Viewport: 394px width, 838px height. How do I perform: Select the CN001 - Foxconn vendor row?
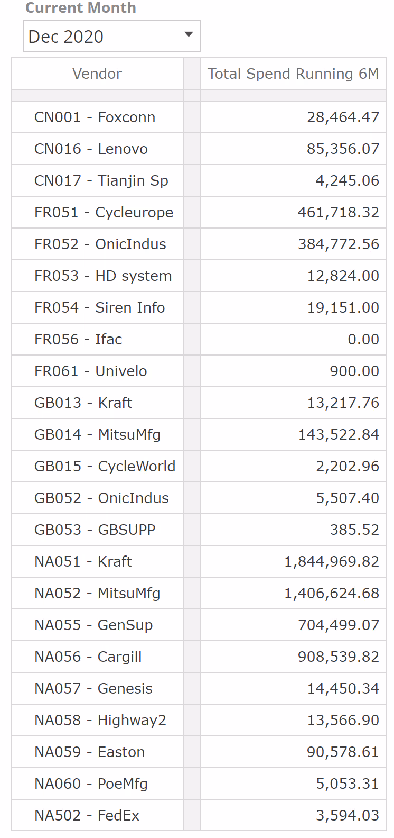95,117
